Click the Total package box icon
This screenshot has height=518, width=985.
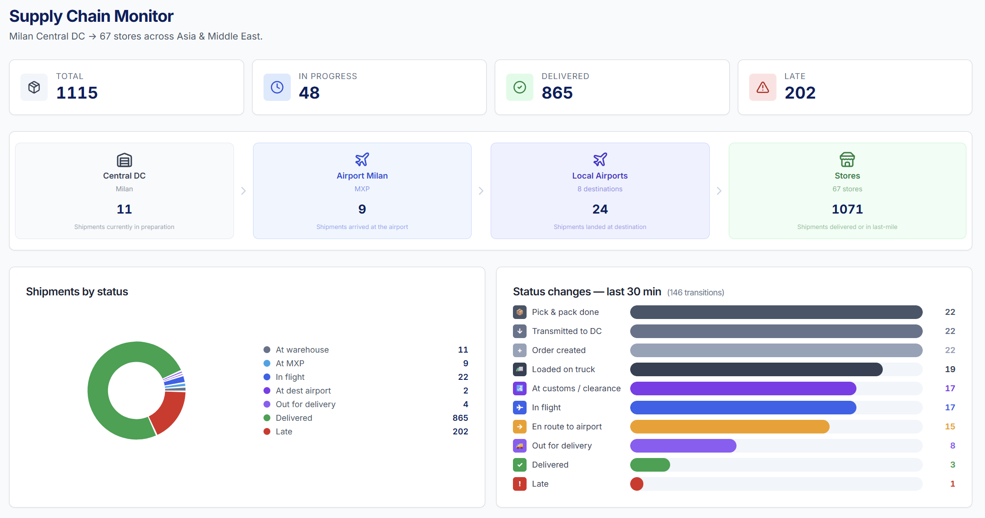pos(34,87)
